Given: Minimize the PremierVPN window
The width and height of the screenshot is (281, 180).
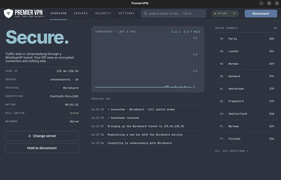Looking at the screenshot, I should (x=261, y=3).
